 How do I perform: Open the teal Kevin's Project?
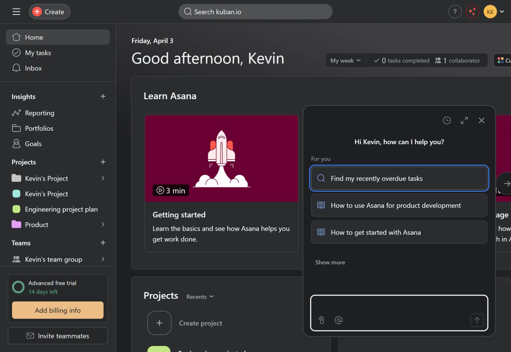(58, 194)
